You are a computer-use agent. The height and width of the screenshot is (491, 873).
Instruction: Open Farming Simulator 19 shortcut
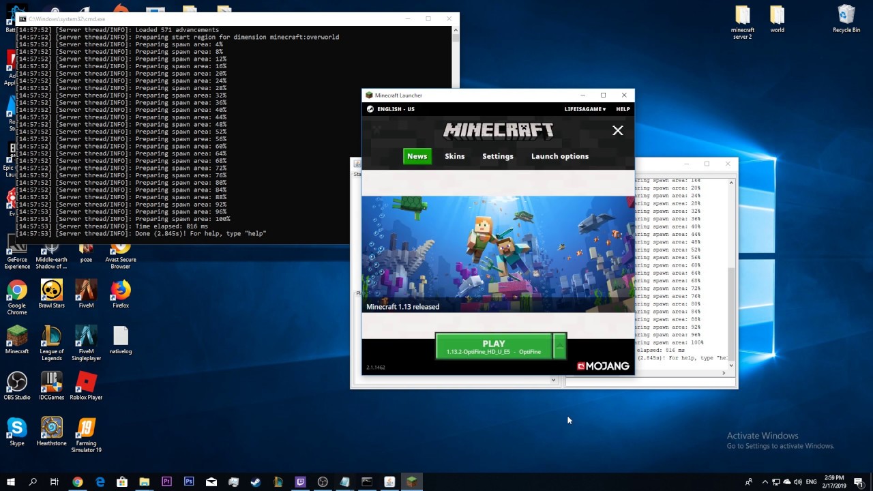click(86, 434)
